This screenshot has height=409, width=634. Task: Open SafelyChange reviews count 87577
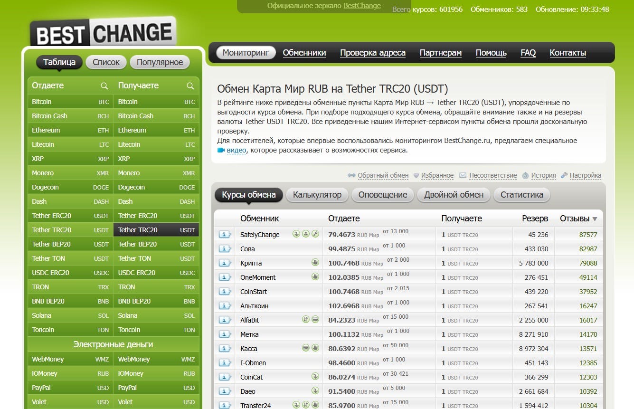(588, 235)
